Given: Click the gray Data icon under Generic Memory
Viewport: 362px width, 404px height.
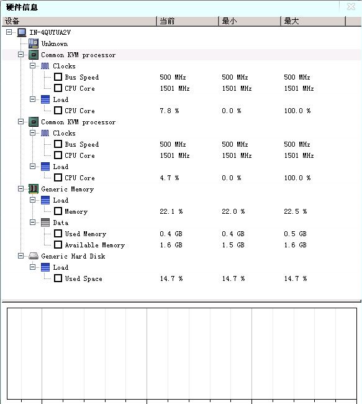Looking at the screenshot, I should 45,223.
